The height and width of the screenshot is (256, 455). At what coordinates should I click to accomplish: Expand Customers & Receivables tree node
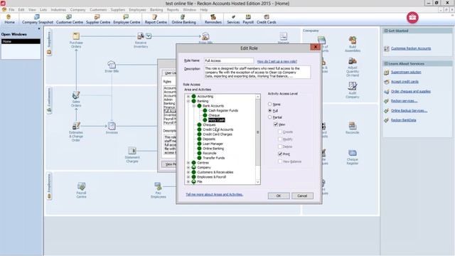[x=188, y=172]
